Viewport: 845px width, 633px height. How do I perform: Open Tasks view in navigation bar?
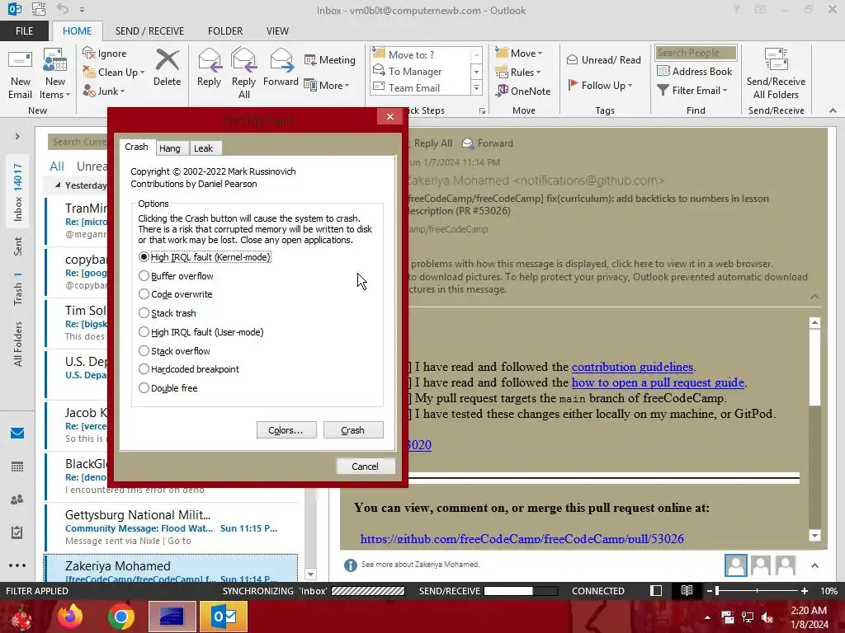point(17,532)
